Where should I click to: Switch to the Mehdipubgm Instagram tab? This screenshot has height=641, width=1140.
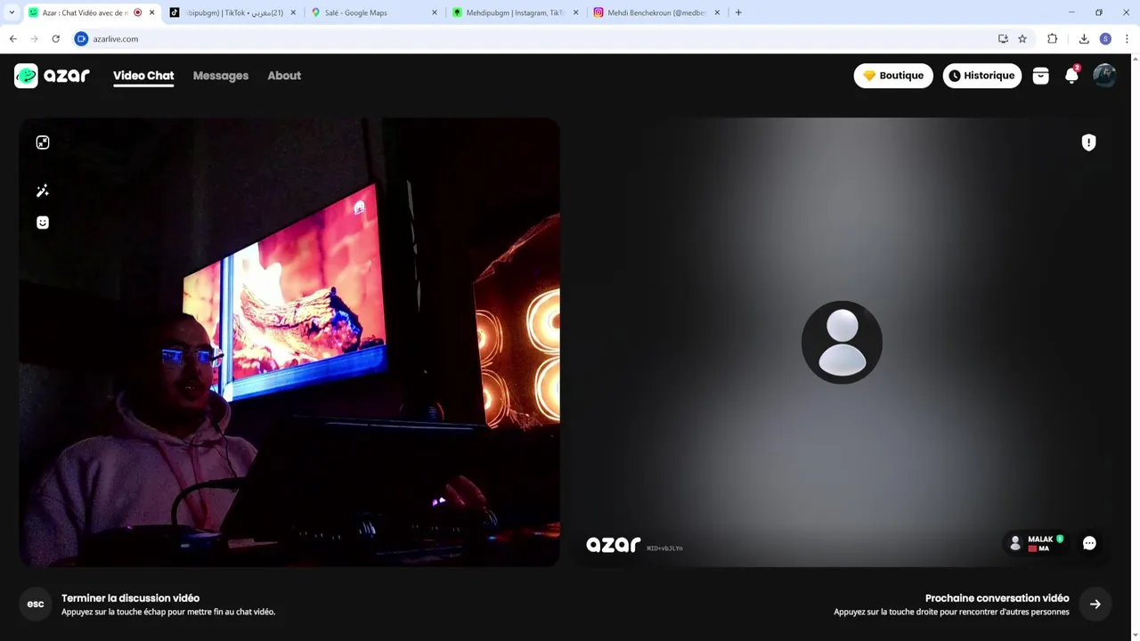[x=516, y=12]
